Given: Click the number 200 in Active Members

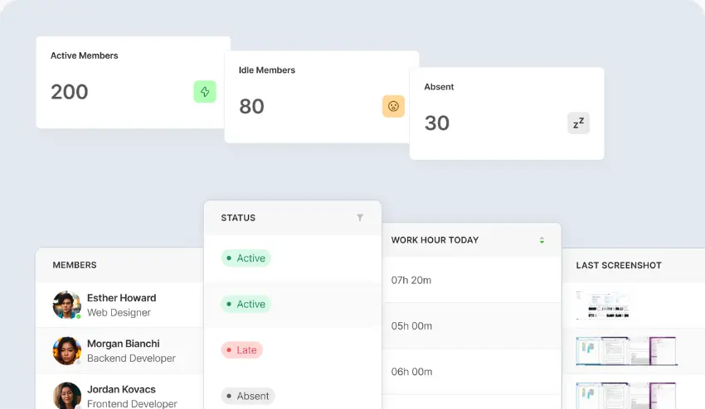Looking at the screenshot, I should pos(69,92).
